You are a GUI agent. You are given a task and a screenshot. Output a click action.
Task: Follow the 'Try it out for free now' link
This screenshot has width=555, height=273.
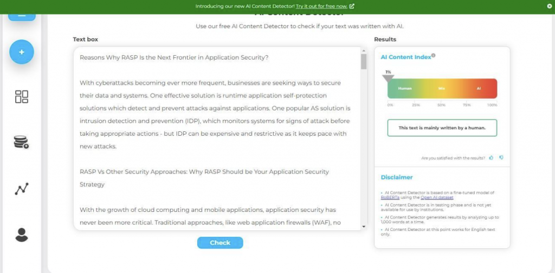[x=322, y=6]
